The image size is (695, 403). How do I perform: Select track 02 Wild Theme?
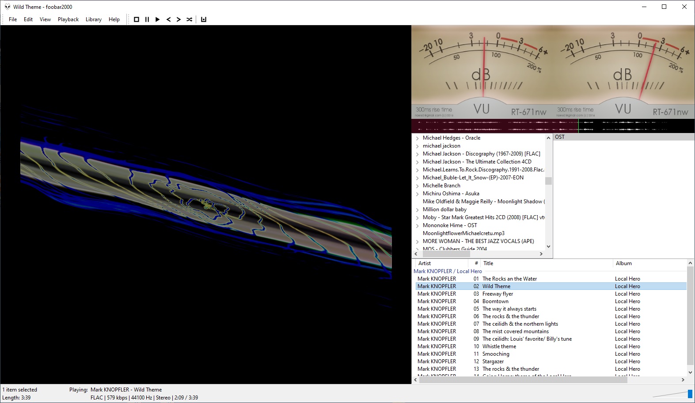pyautogui.click(x=551, y=286)
